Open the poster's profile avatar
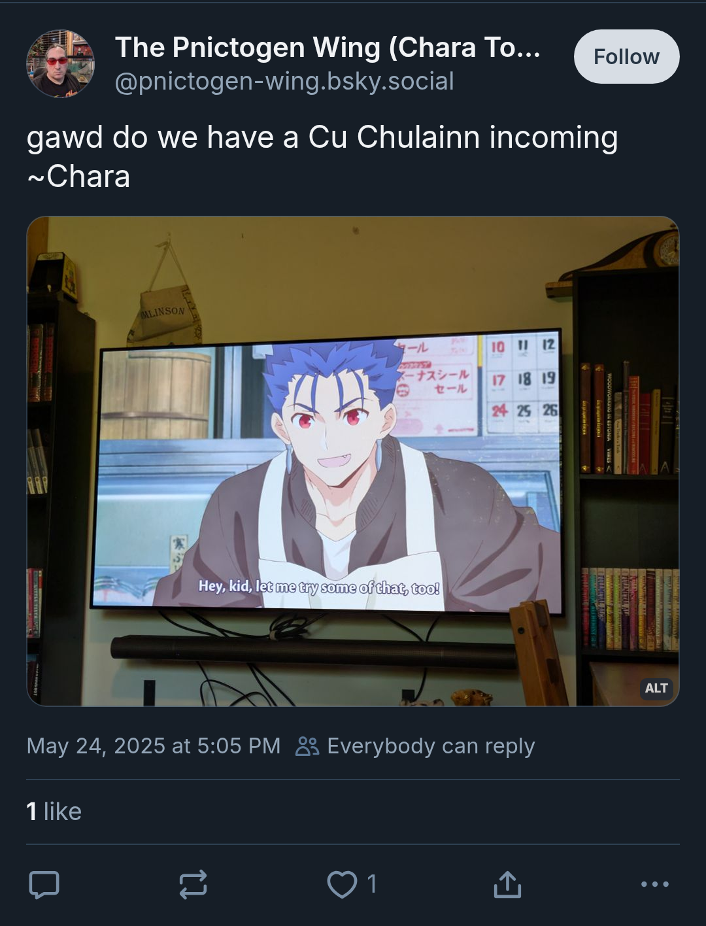Screen dimensions: 706x926 (x=60, y=63)
